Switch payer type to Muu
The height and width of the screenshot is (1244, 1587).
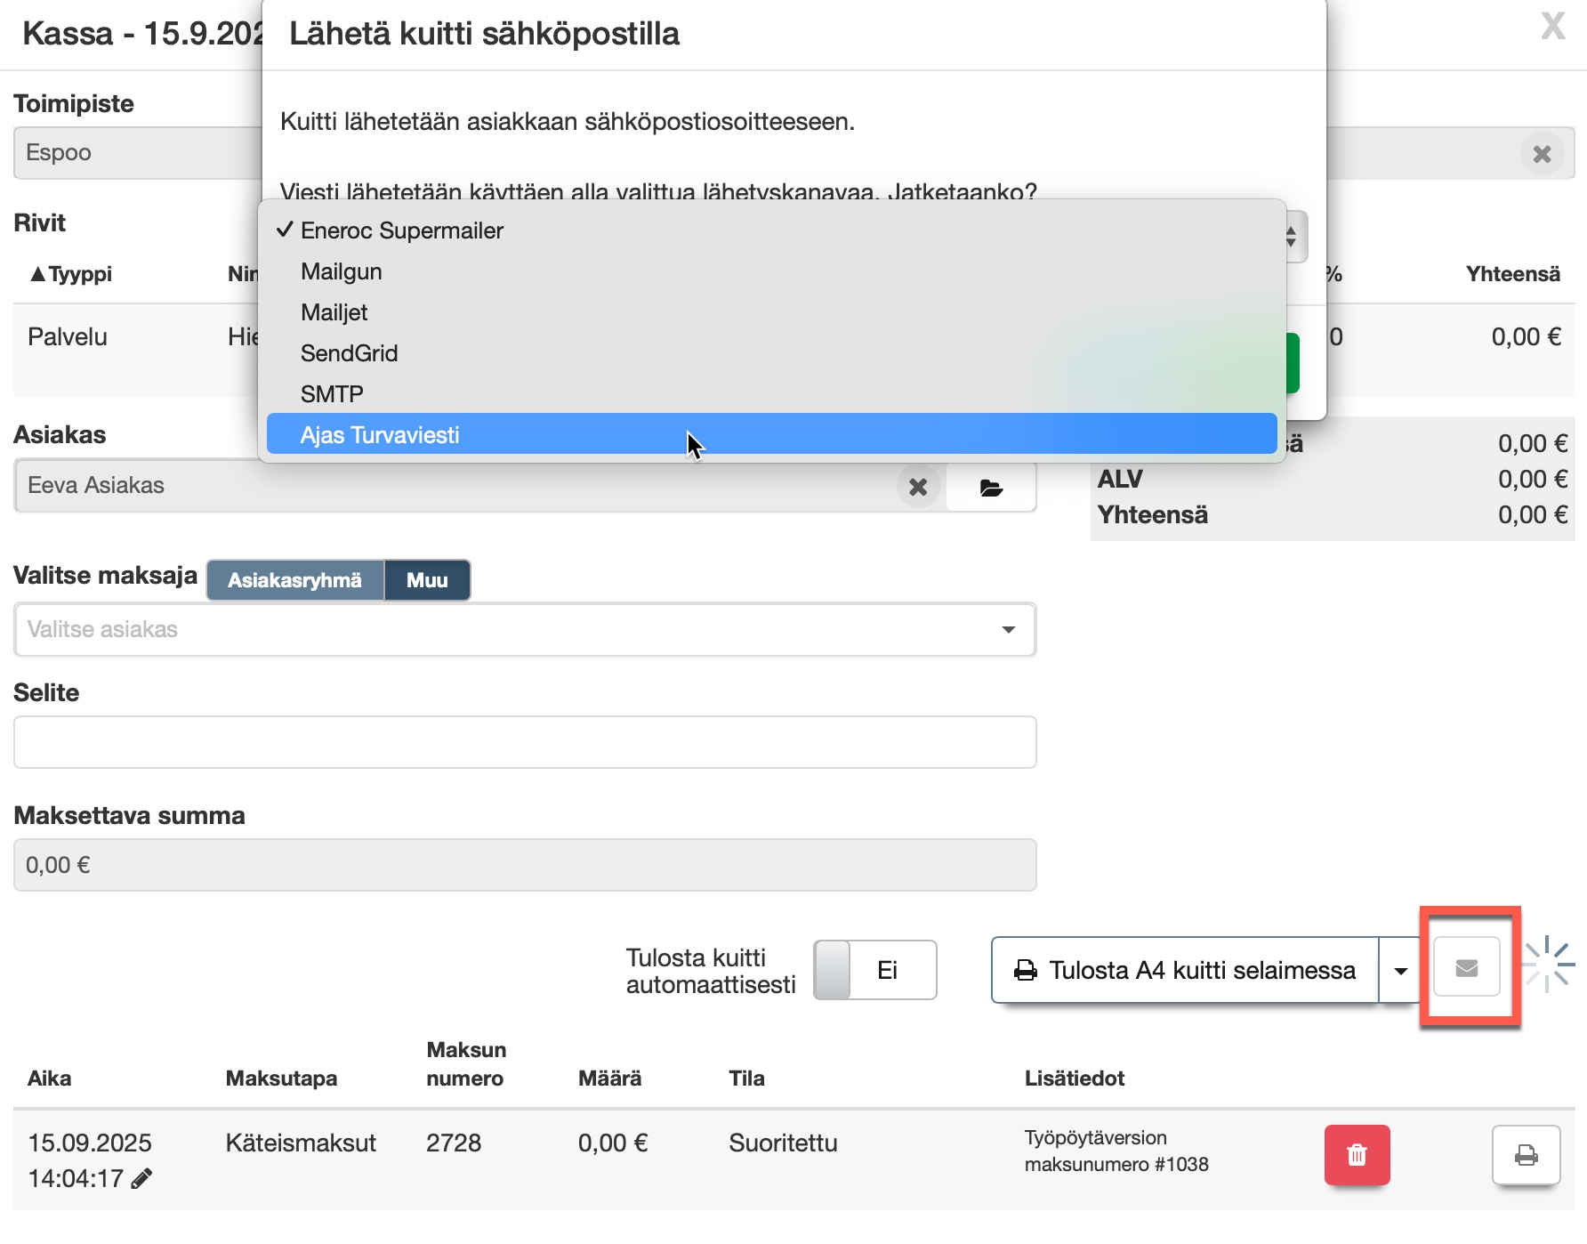coord(427,580)
